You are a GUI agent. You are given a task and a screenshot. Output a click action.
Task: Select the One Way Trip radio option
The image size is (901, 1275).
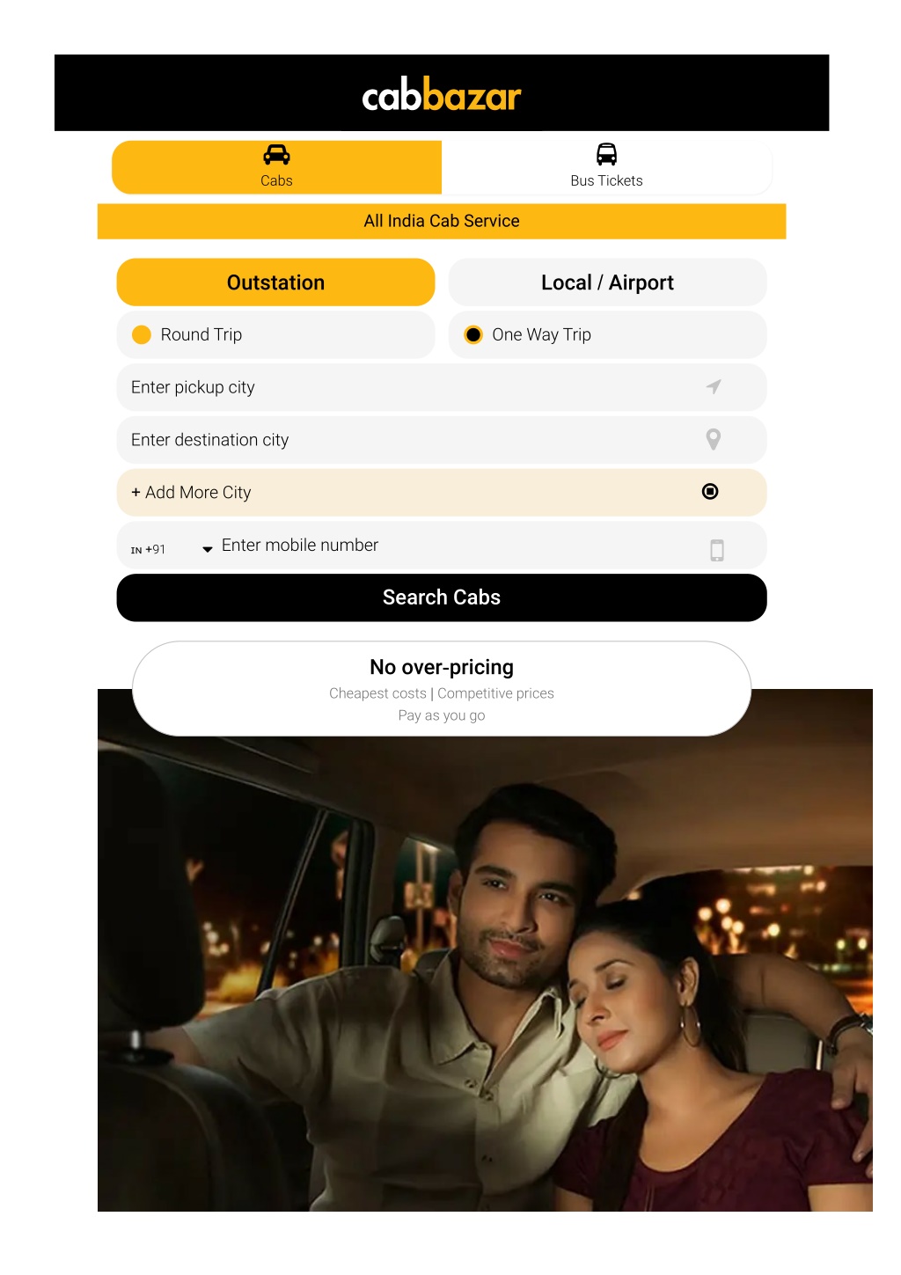coord(608,334)
